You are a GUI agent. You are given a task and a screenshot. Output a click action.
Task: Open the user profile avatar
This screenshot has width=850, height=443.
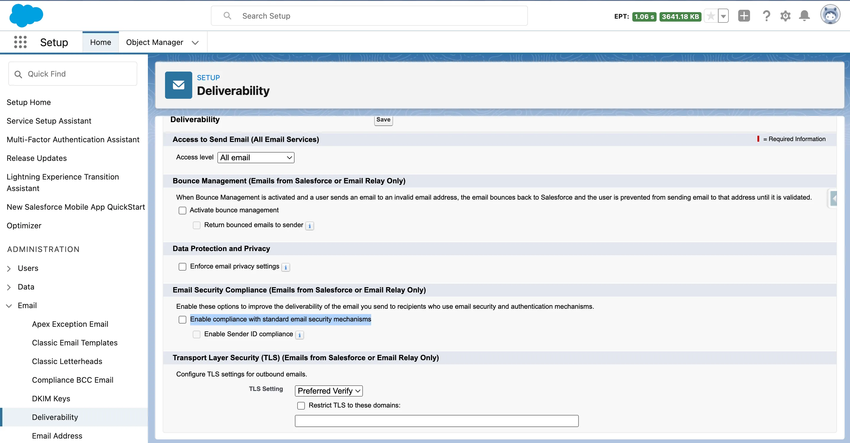pyautogui.click(x=830, y=15)
